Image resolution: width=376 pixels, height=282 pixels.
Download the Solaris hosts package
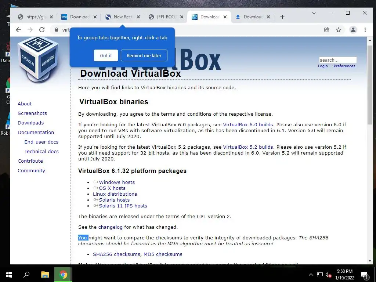114,200
